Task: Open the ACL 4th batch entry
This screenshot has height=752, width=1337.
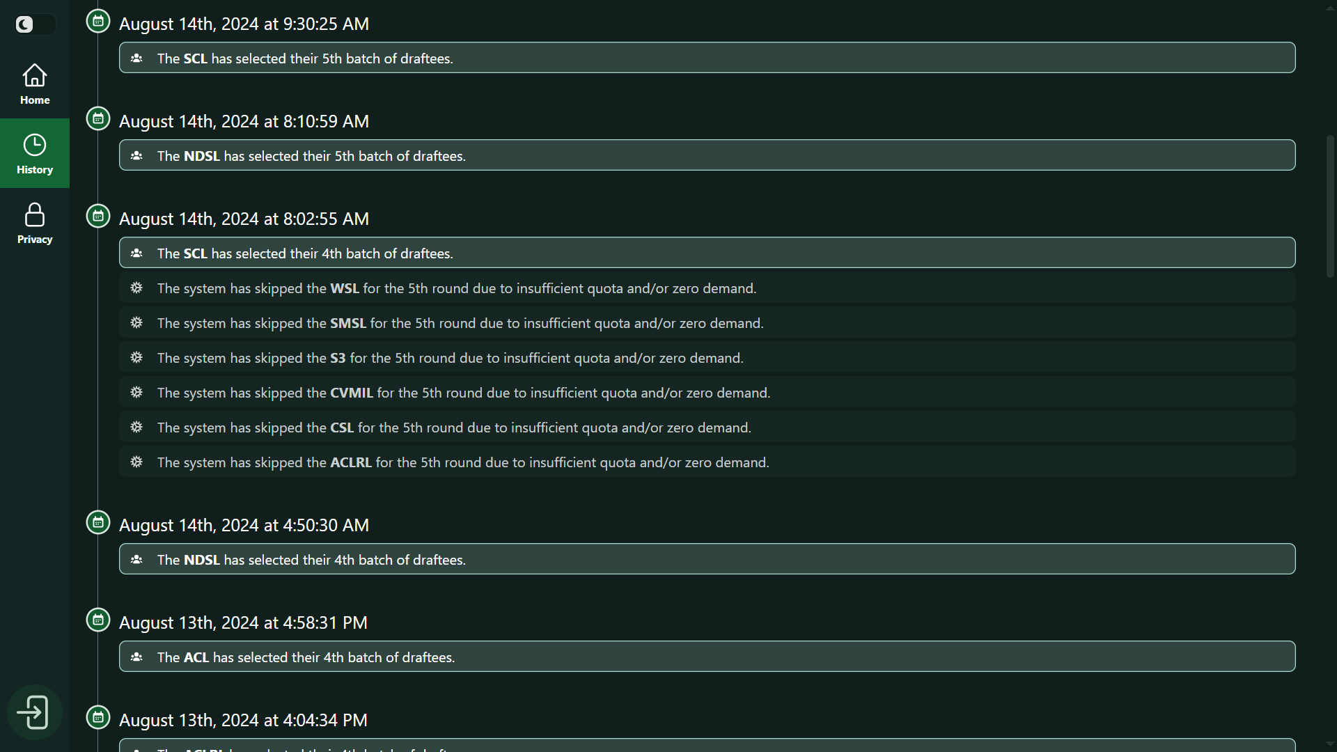Action: pos(707,657)
